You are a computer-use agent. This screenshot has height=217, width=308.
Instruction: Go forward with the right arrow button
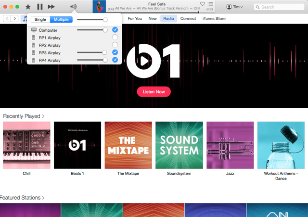pyautogui.click(x=14, y=19)
